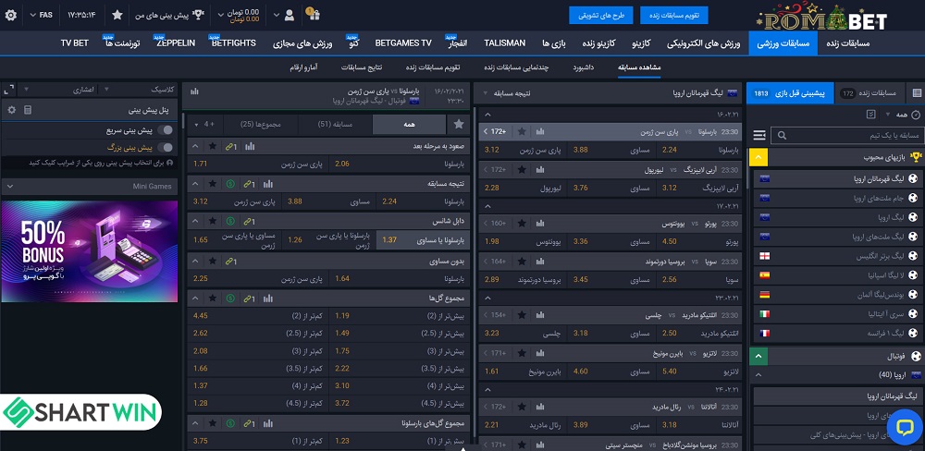Open the betting panel settings gear
925x451 pixels.
click(11, 110)
